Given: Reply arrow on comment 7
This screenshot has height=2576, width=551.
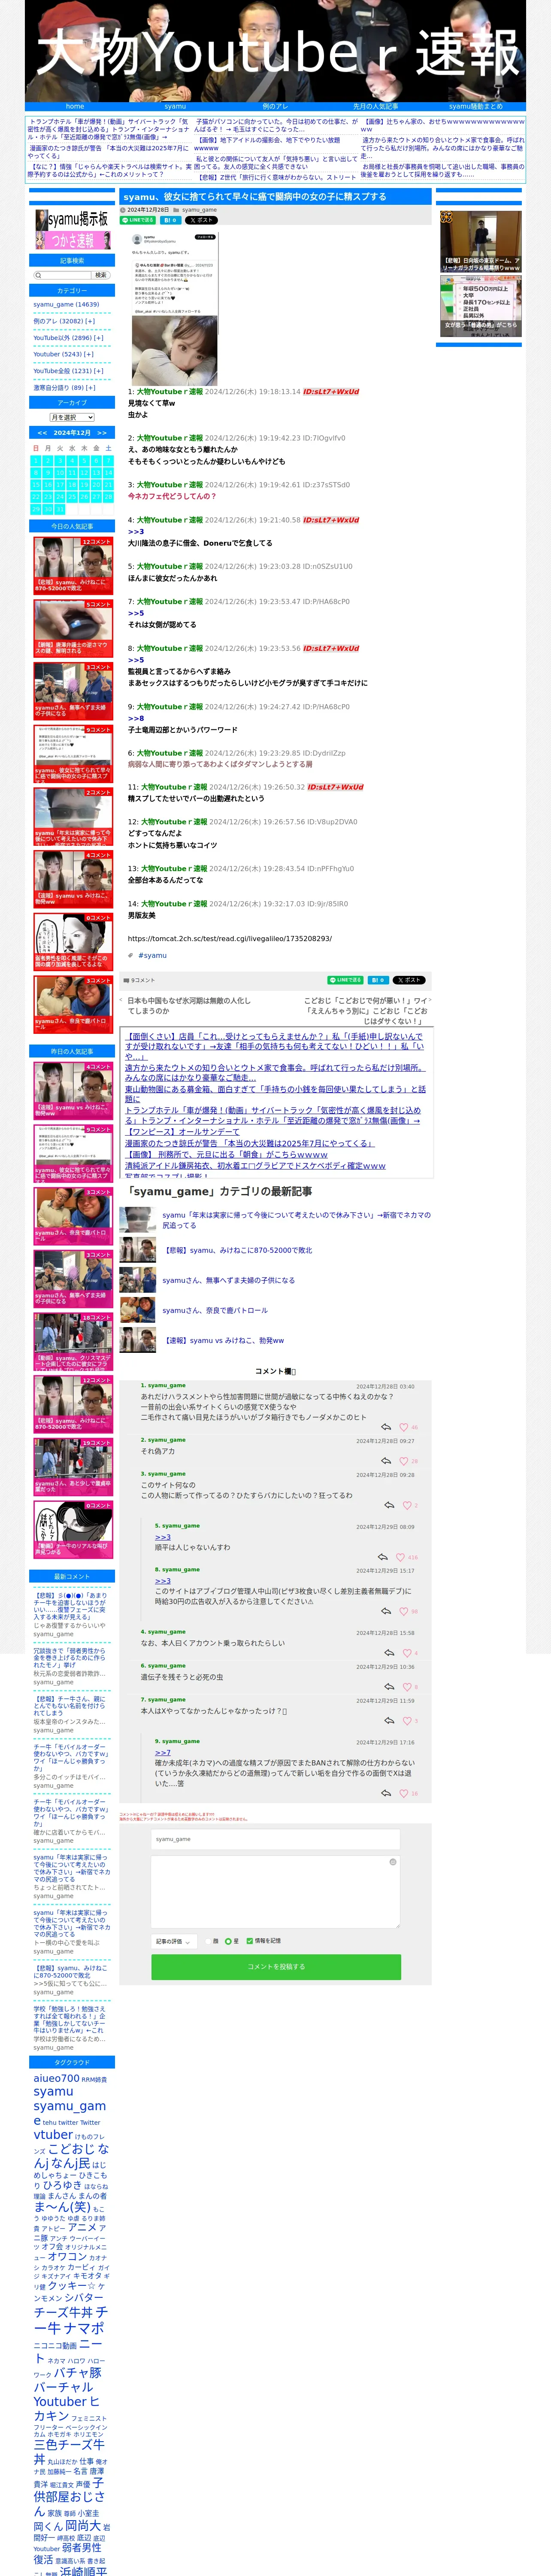Looking at the screenshot, I should coord(389,1721).
